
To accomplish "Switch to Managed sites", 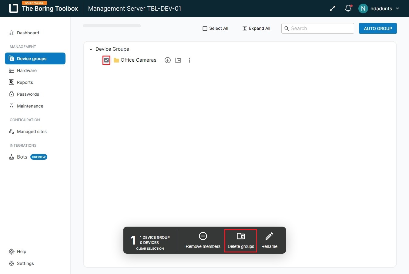I will [31, 132].
